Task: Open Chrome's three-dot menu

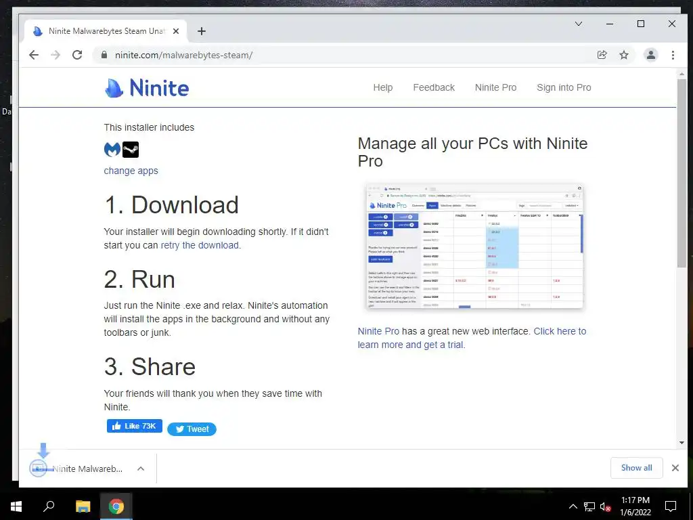Action: tap(673, 55)
